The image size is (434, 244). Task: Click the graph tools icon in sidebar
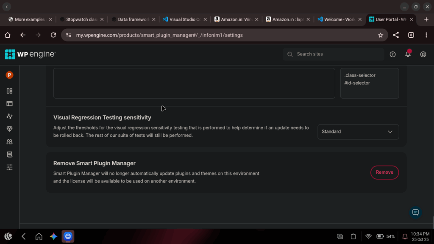coord(9,116)
